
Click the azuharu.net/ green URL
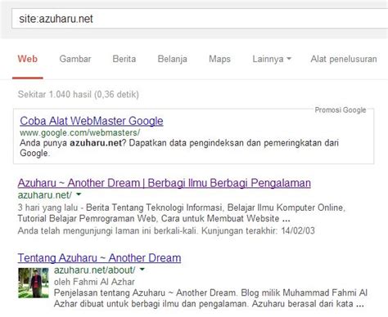(45, 195)
